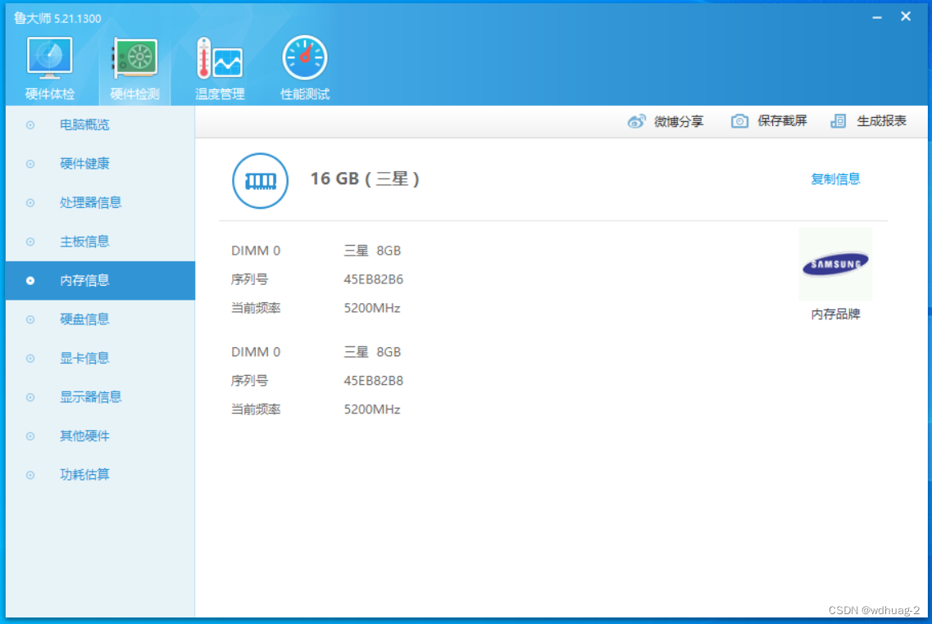Click the bullet beside 处理器信息
Image resolution: width=932 pixels, height=624 pixels.
pyautogui.click(x=30, y=202)
